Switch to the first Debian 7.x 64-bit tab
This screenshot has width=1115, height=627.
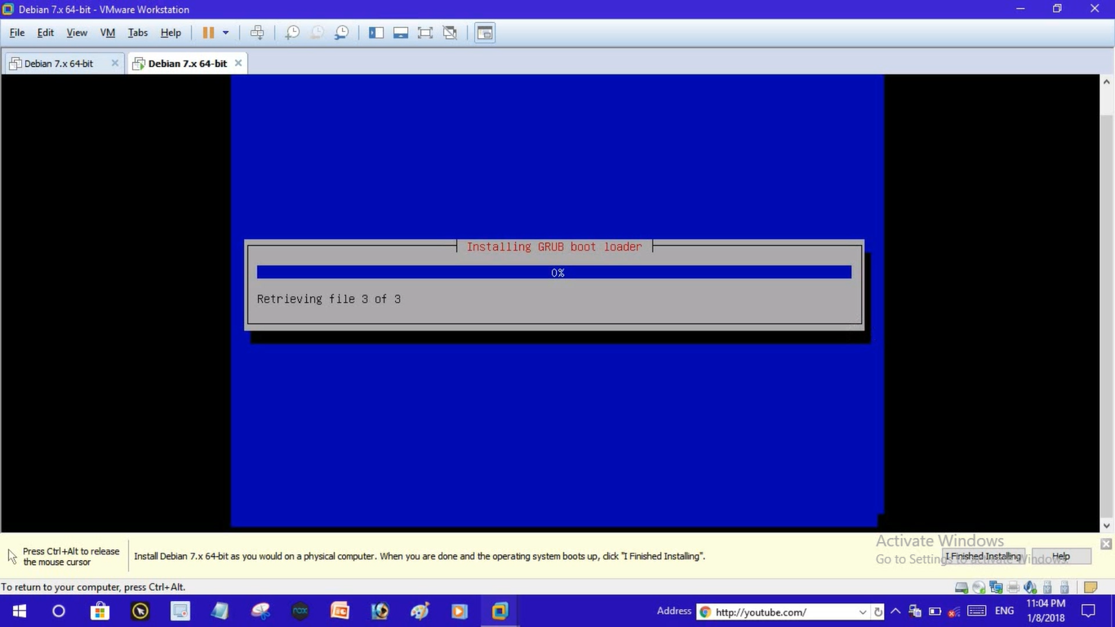(x=57, y=63)
